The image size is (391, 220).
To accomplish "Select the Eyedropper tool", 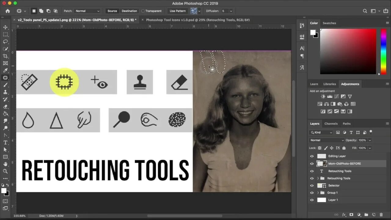I will 5,71.
